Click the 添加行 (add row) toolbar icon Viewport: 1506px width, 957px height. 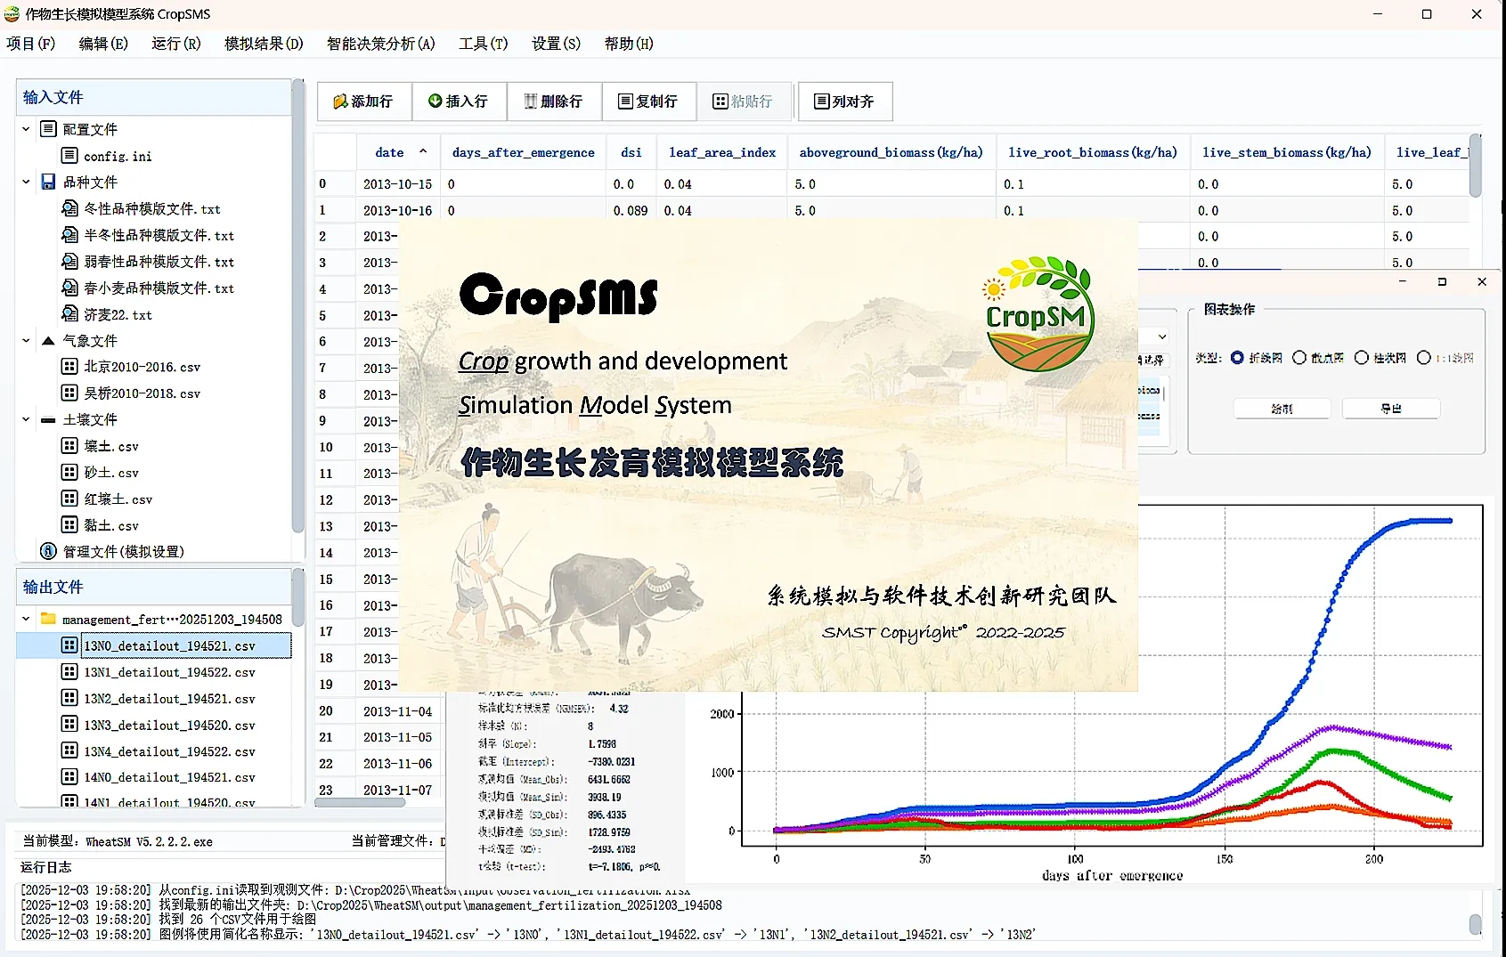click(340, 101)
